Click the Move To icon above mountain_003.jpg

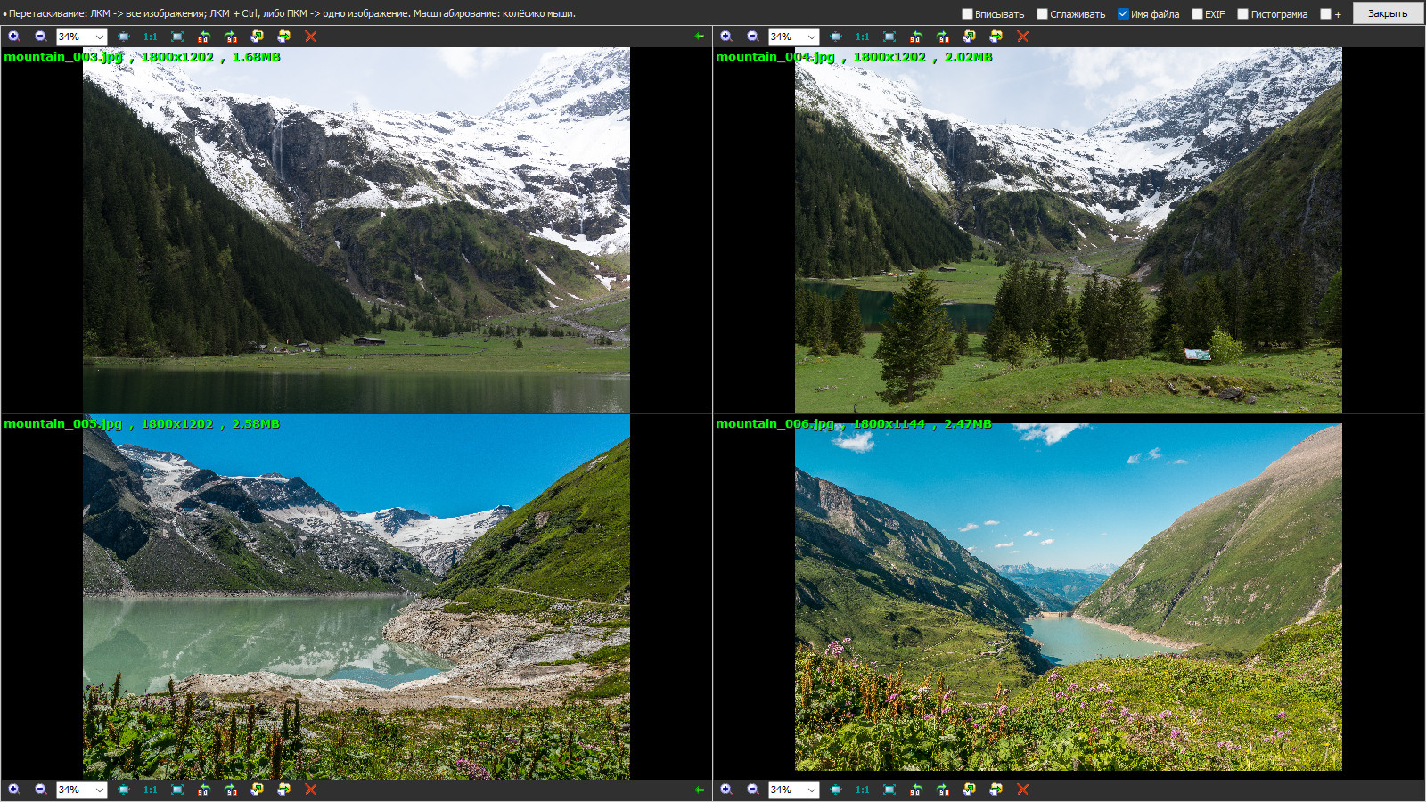click(x=284, y=37)
